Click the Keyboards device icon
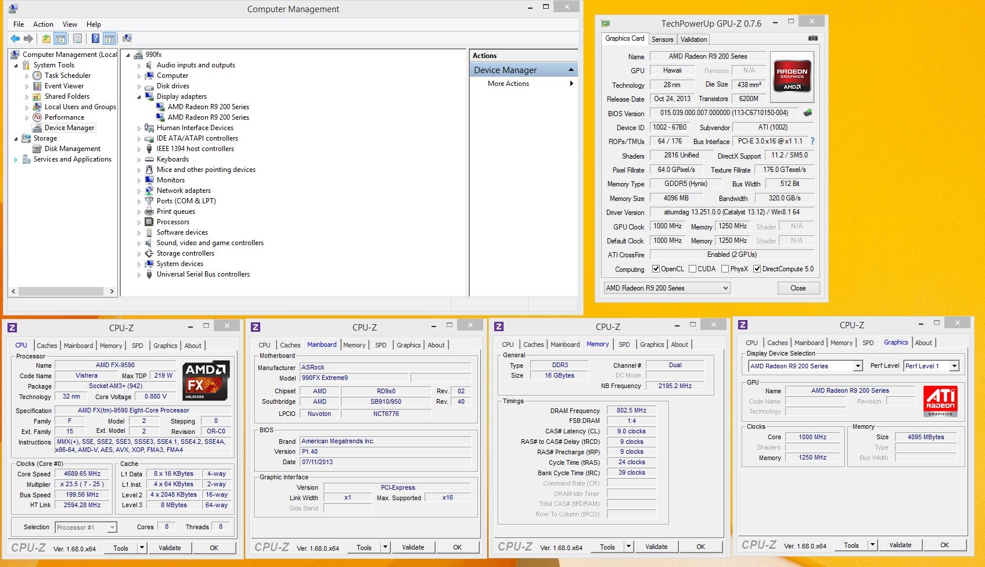Image resolution: width=985 pixels, height=567 pixels. tap(149, 159)
